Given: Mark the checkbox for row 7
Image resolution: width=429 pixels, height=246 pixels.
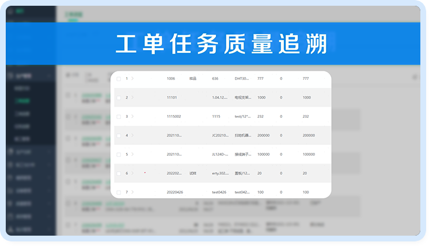Looking at the screenshot, I should tap(119, 192).
